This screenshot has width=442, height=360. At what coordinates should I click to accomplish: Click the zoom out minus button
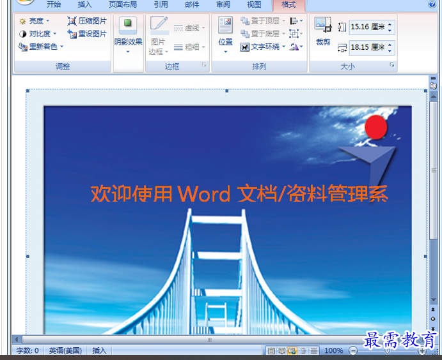[353, 350]
